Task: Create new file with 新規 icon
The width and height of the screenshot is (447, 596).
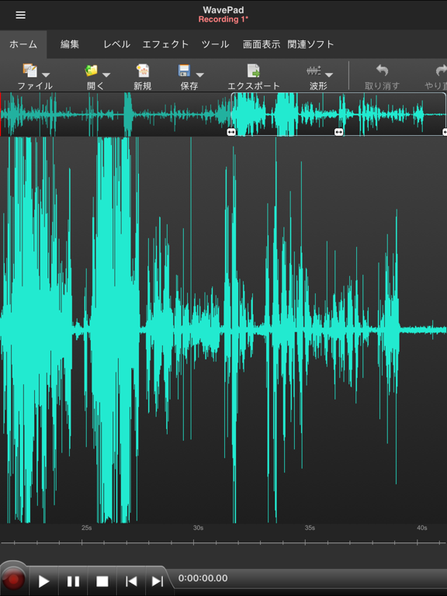Action: click(143, 71)
